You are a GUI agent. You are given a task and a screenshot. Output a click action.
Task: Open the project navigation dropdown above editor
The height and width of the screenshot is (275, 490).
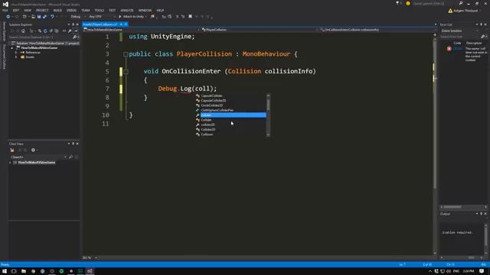pos(142,30)
